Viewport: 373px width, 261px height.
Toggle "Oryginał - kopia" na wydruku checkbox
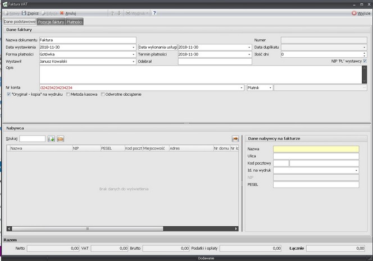click(8, 94)
